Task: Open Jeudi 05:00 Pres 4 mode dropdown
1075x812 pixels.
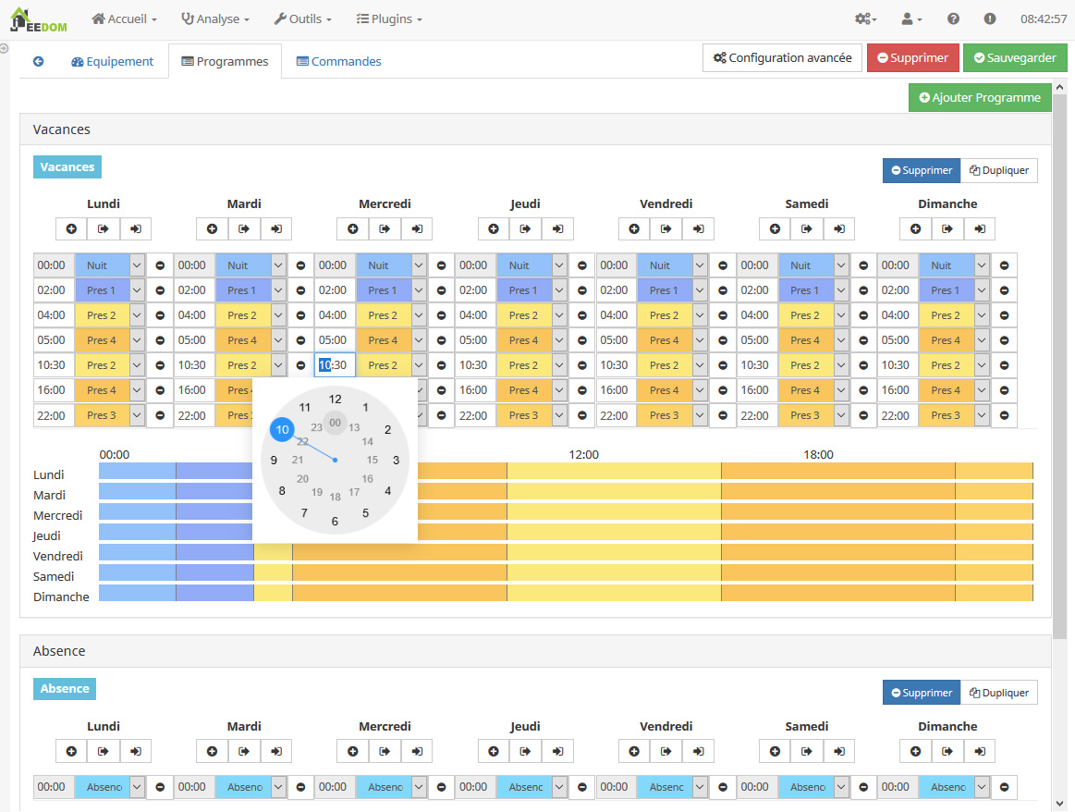Action: 559,340
